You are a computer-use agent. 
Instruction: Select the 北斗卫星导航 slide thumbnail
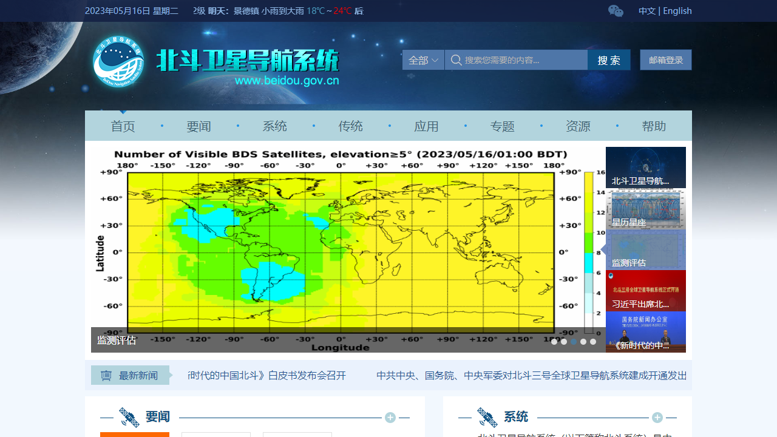click(x=646, y=168)
